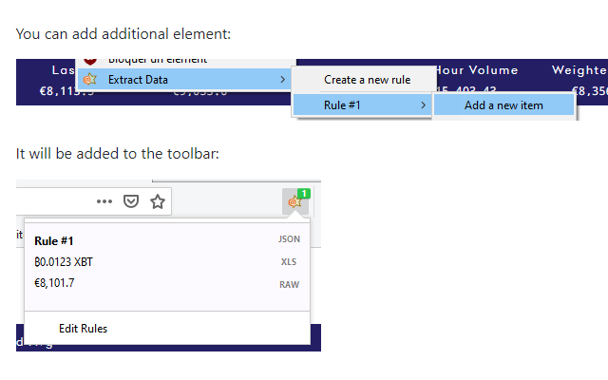Click the extension star icon in toolbar
This screenshot has height=380, width=608.
click(x=295, y=201)
